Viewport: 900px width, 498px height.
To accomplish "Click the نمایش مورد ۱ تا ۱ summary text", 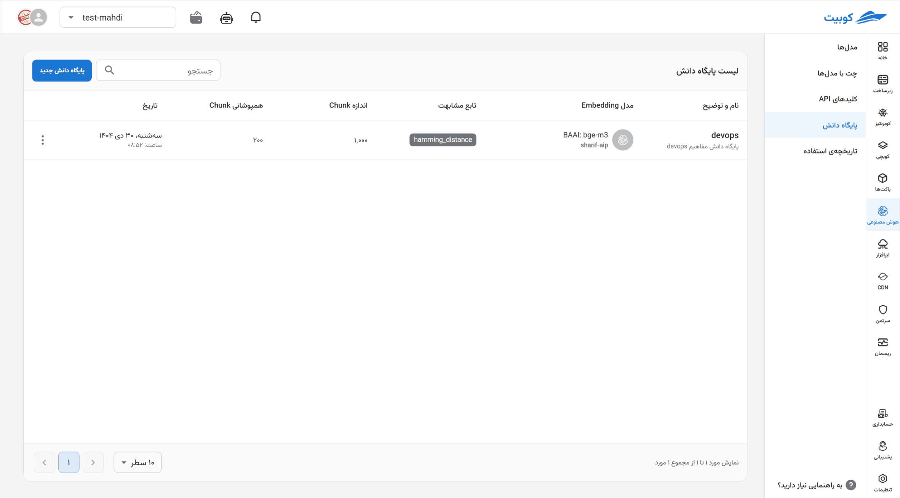I will pos(697,463).
